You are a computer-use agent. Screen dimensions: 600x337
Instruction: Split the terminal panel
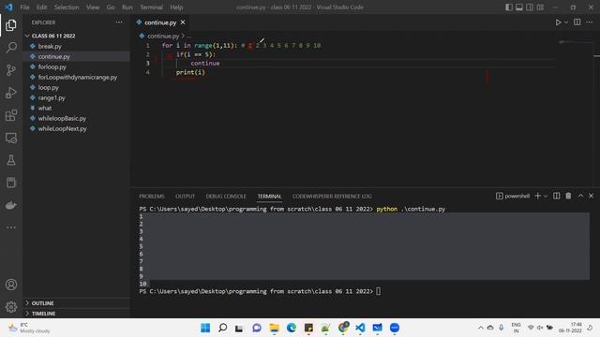pyautogui.click(x=556, y=196)
